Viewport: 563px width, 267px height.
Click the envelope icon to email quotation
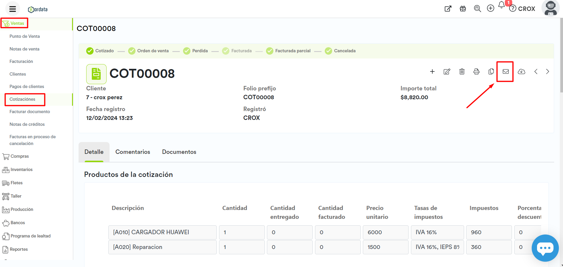[505, 71]
